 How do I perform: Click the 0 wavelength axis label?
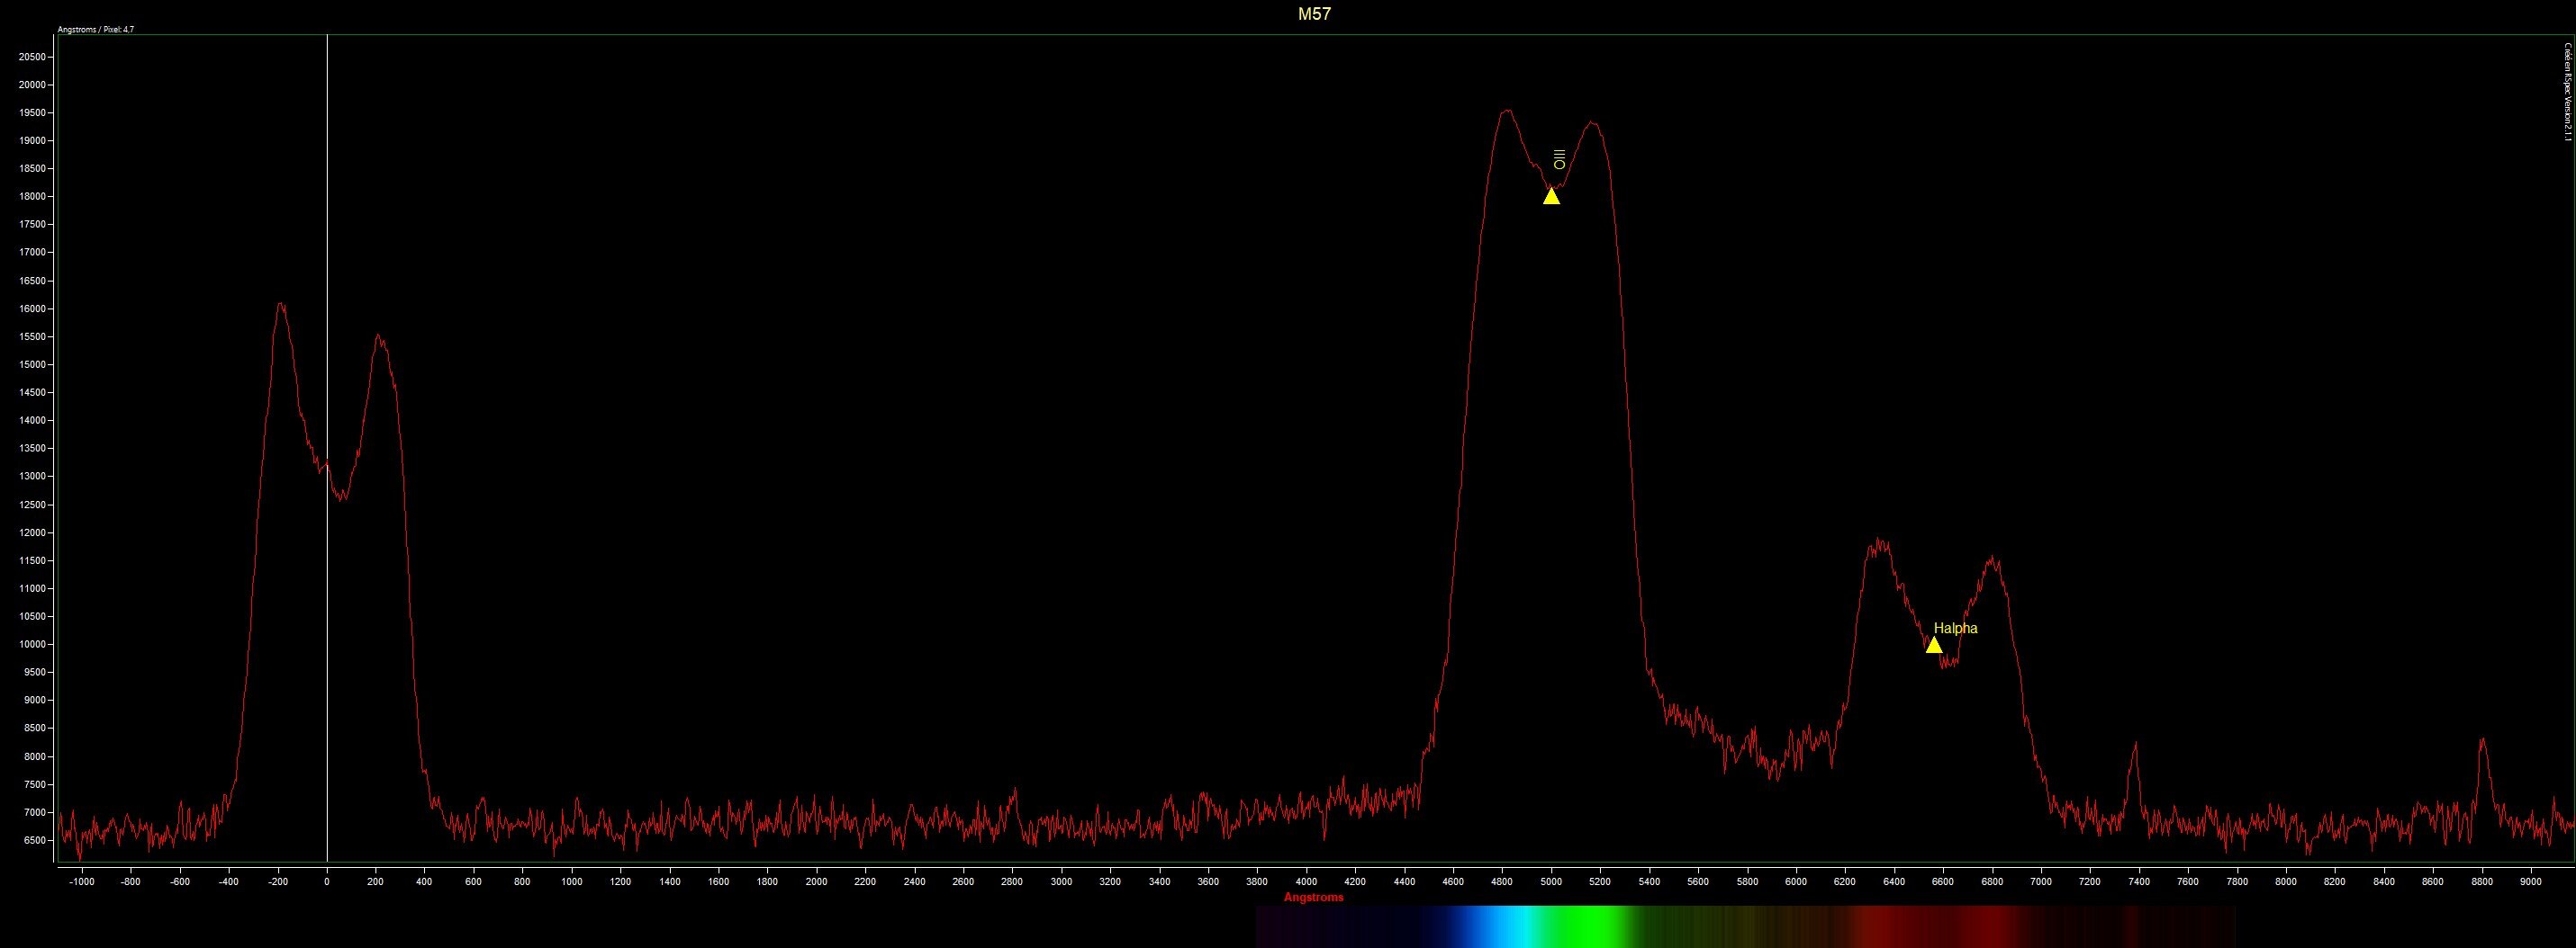[x=327, y=882]
